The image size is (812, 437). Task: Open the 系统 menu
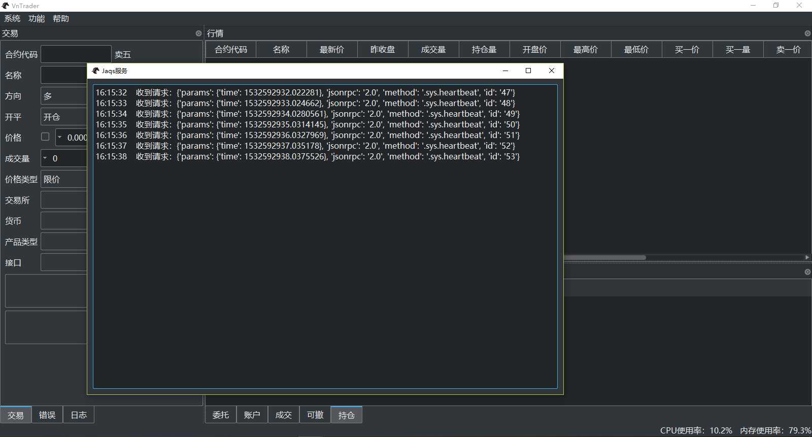coord(12,18)
